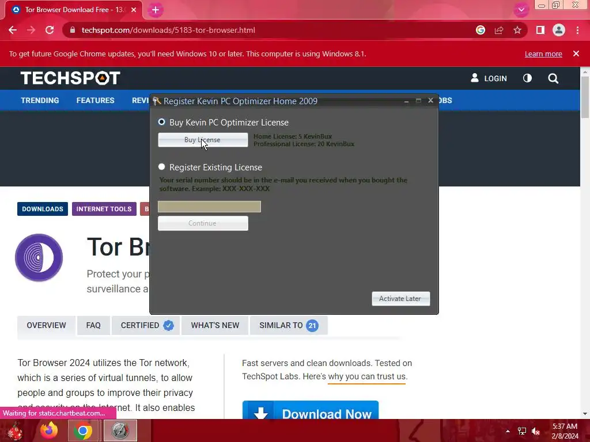Viewport: 590px width, 442px height.
Task: Click the key icon in Register dialog title
Action: (157, 101)
